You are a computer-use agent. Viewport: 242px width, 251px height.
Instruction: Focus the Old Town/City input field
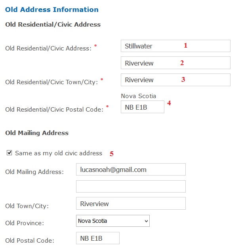(x=130, y=204)
